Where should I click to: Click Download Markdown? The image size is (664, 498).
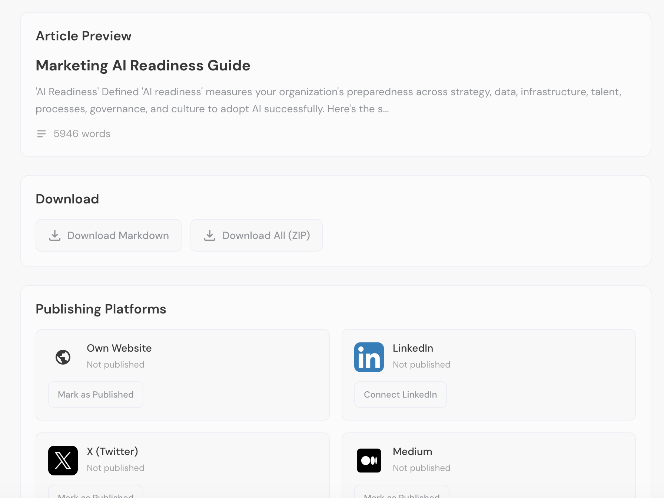click(108, 235)
